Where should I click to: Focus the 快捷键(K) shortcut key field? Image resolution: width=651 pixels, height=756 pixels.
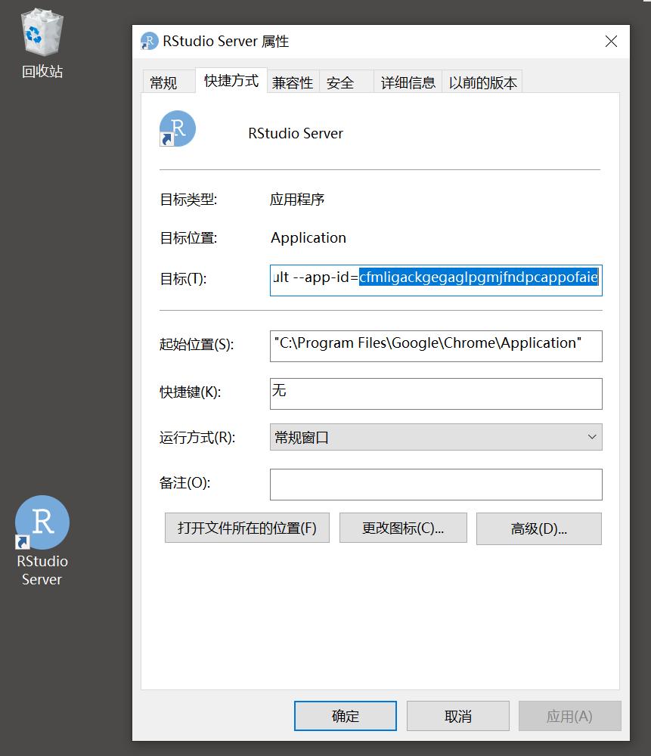point(436,393)
